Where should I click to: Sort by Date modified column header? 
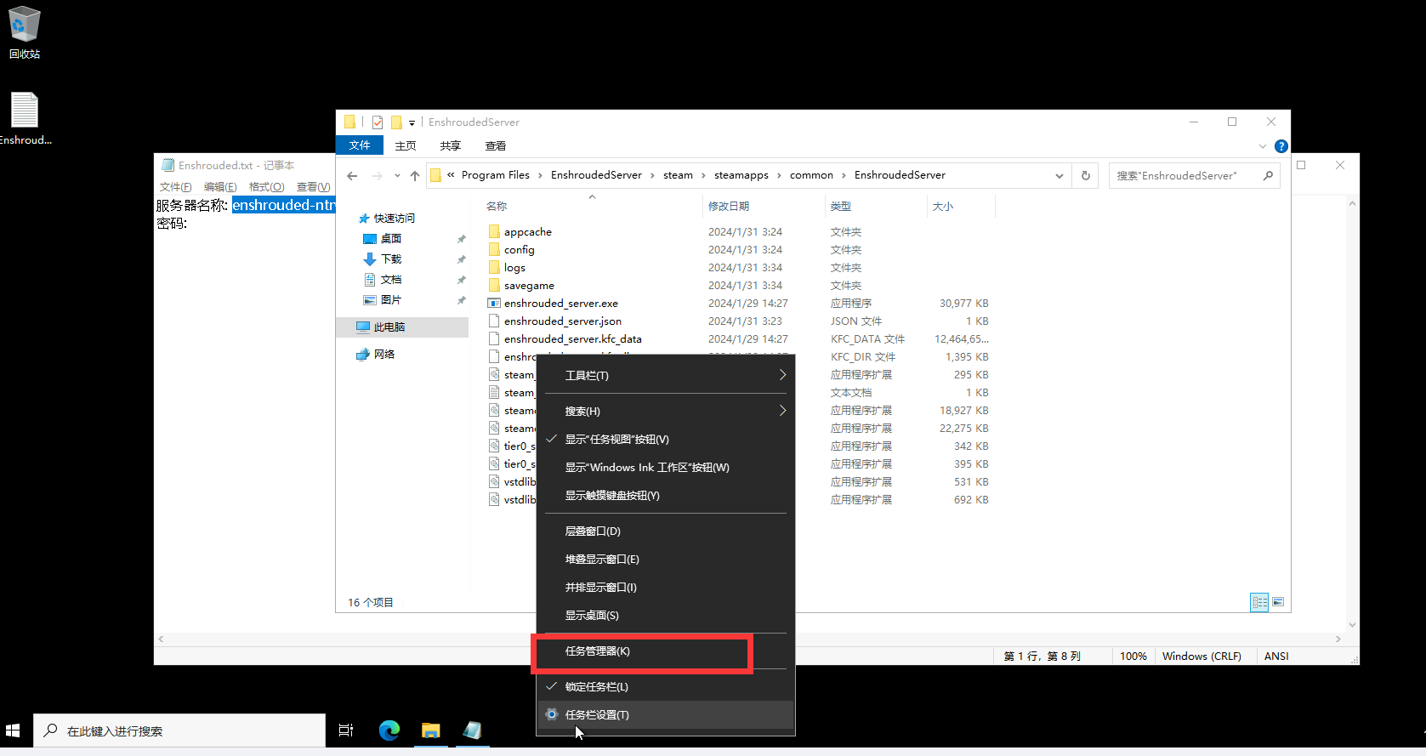763,207
